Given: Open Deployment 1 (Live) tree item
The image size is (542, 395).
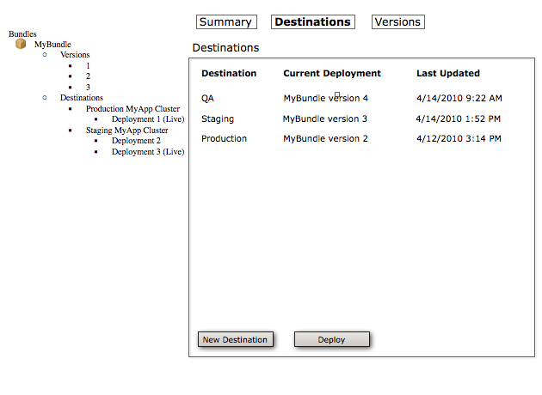Looking at the screenshot, I should point(147,119).
